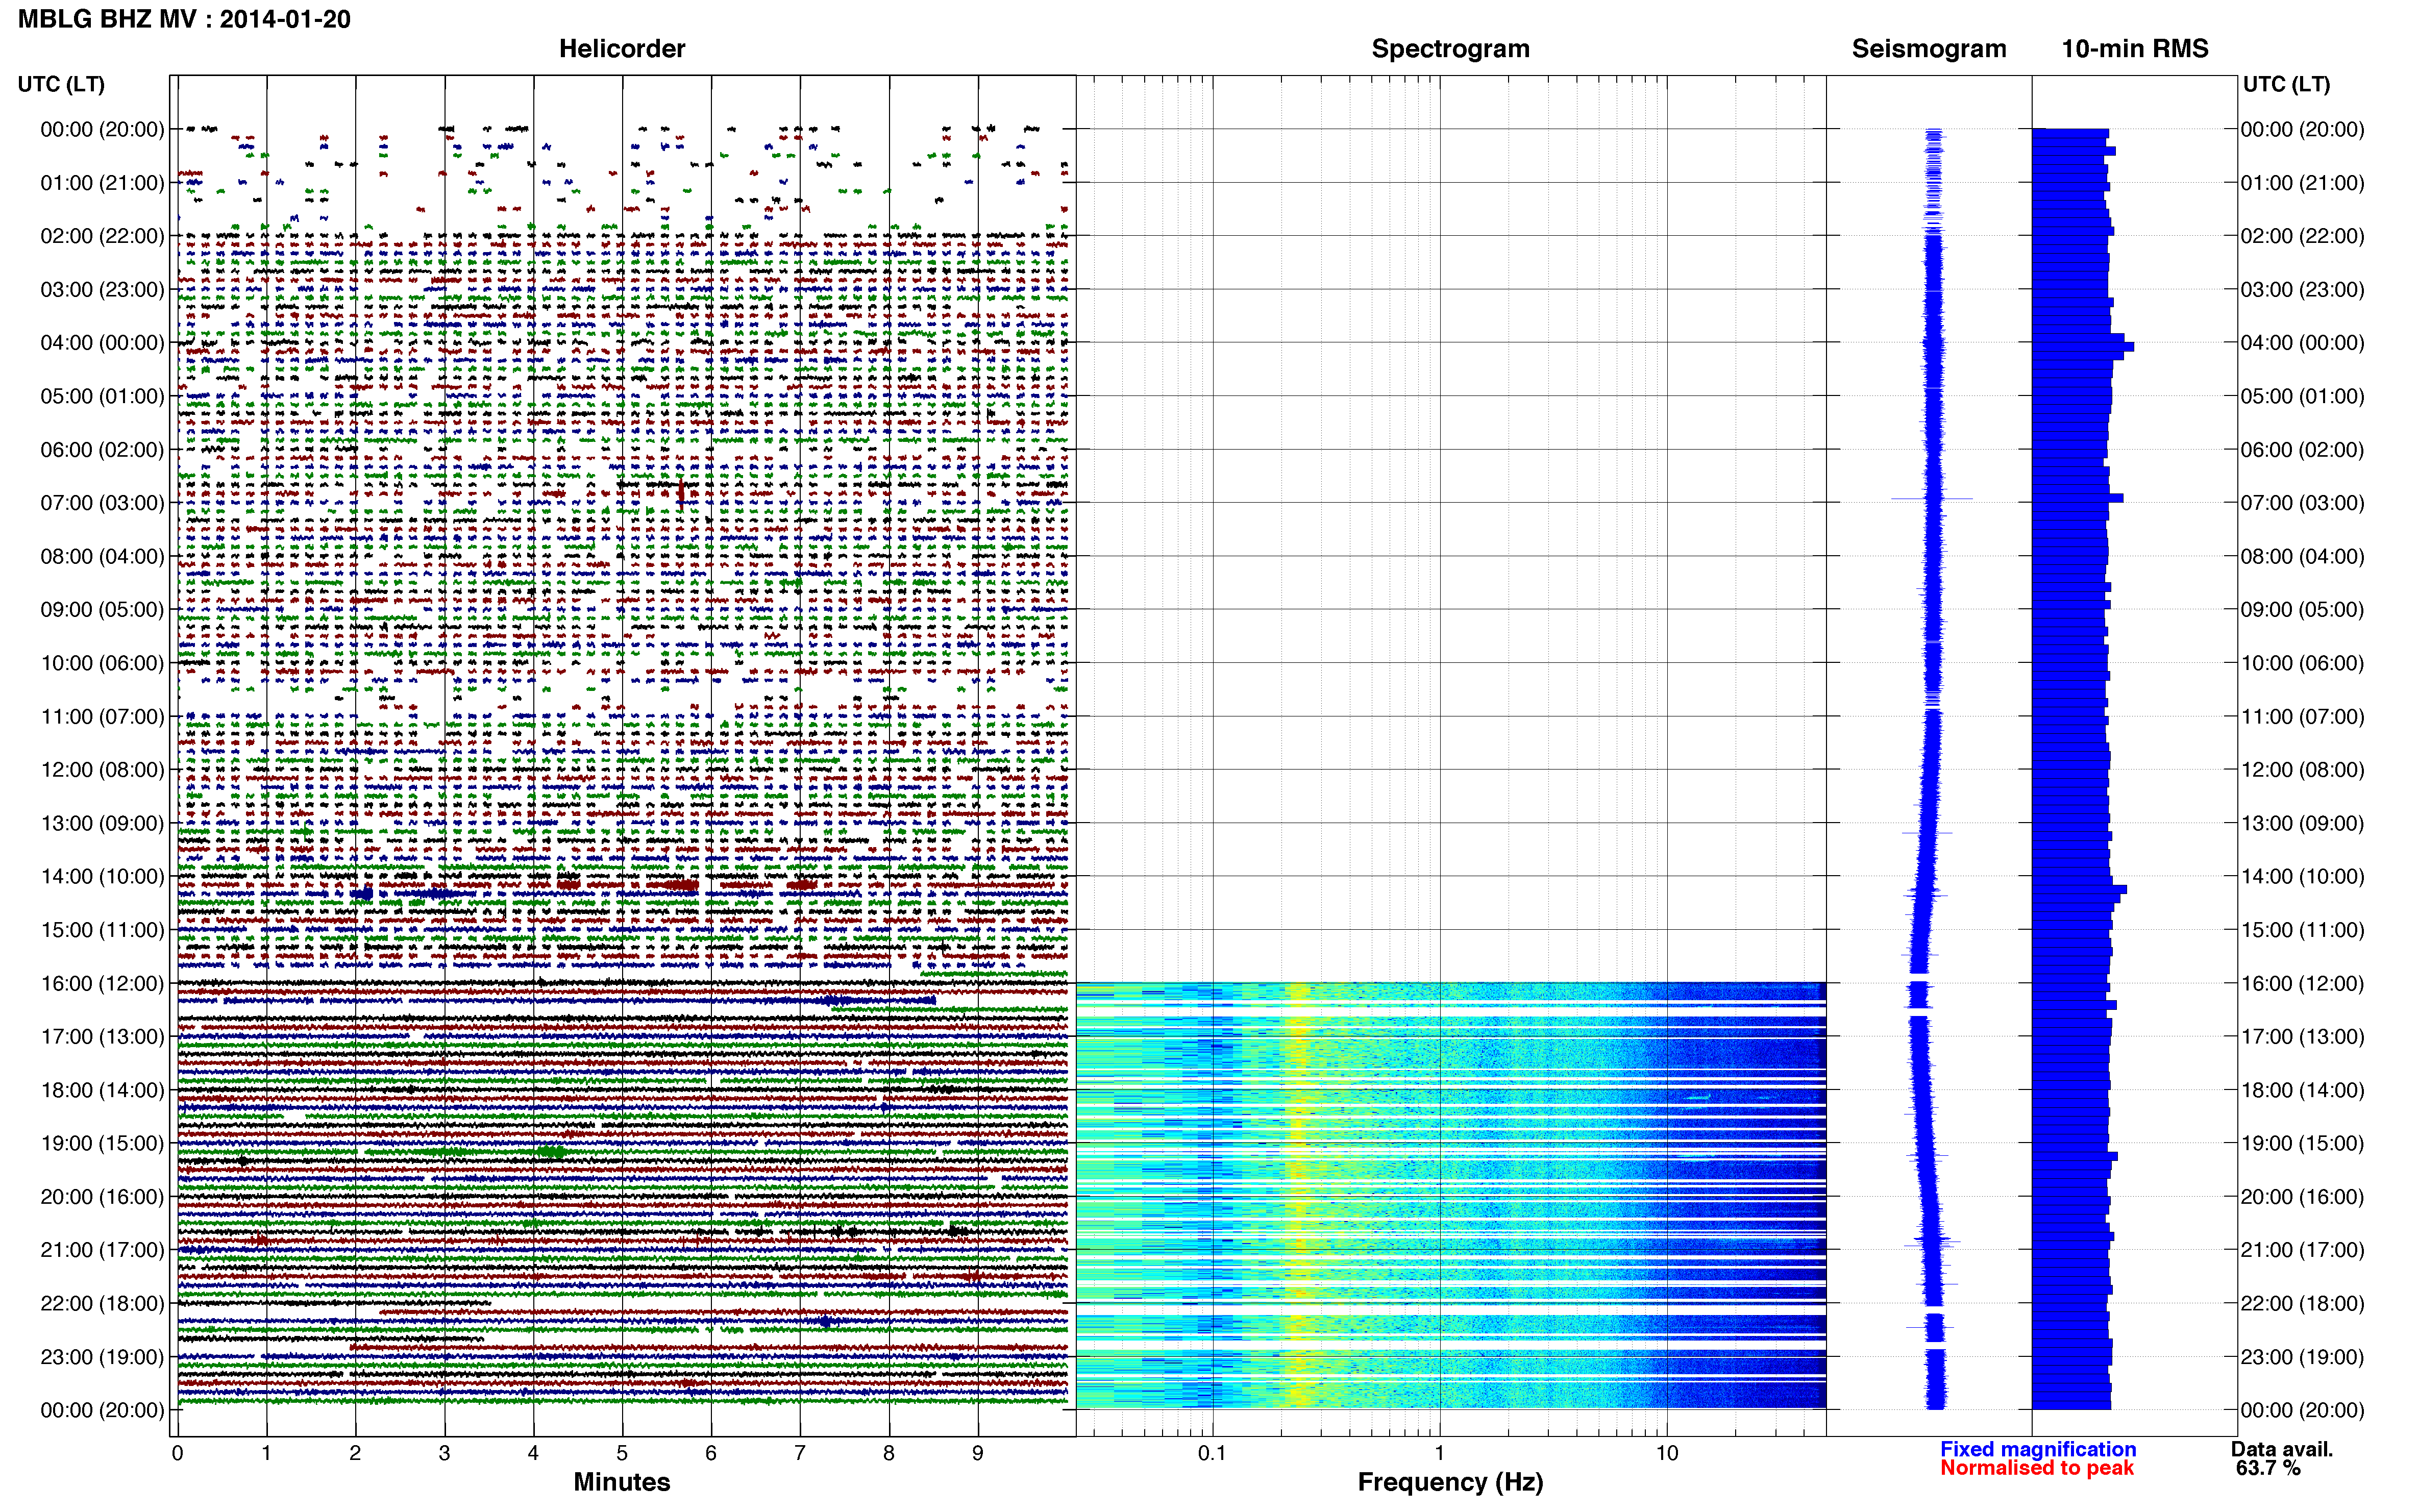Click the 'Data avail.' label
The height and width of the screenshot is (1512, 2419).
(2282, 1449)
